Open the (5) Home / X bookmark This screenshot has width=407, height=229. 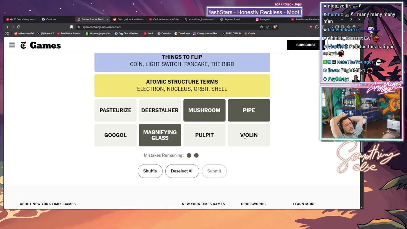click(x=45, y=33)
